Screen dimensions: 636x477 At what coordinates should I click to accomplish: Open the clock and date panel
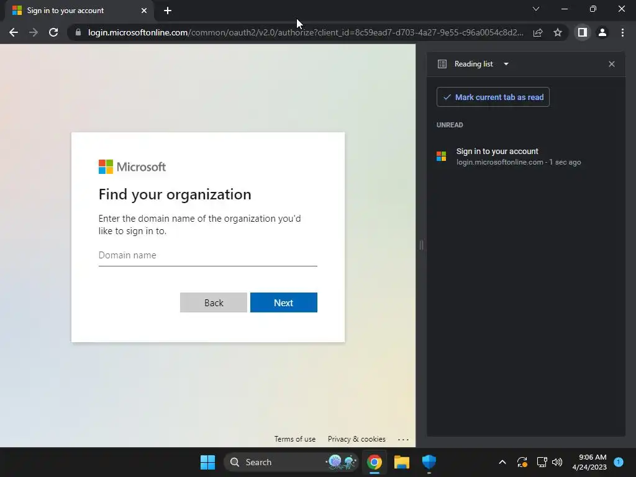pos(589,462)
